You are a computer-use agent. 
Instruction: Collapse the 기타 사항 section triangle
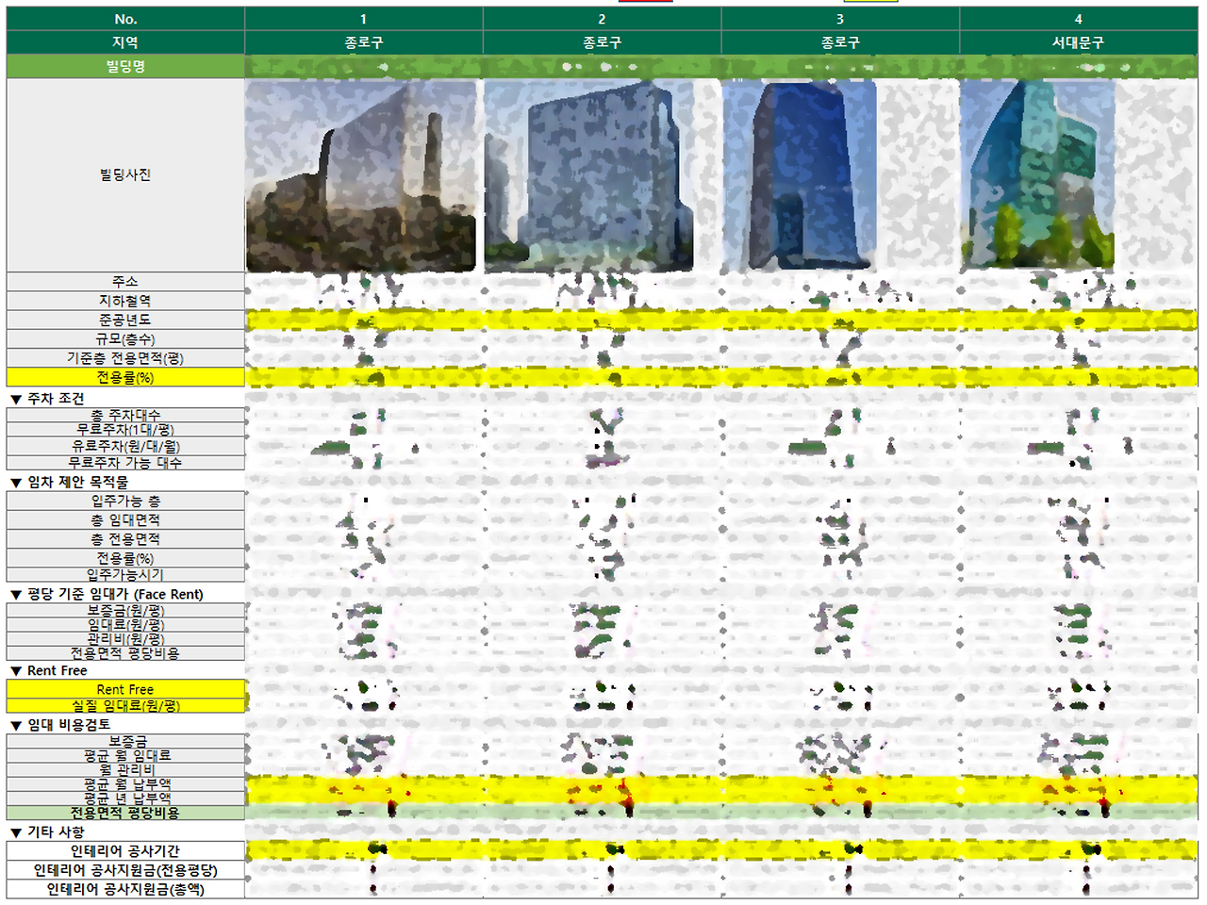[x=16, y=833]
